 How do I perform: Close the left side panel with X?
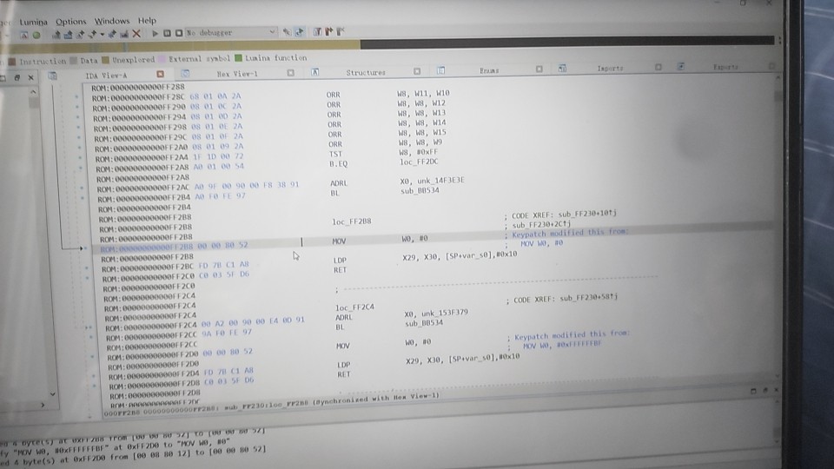tap(31, 77)
